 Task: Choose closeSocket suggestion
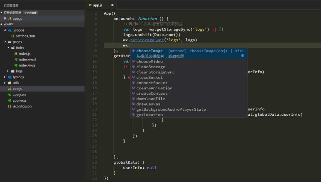tap(189, 77)
